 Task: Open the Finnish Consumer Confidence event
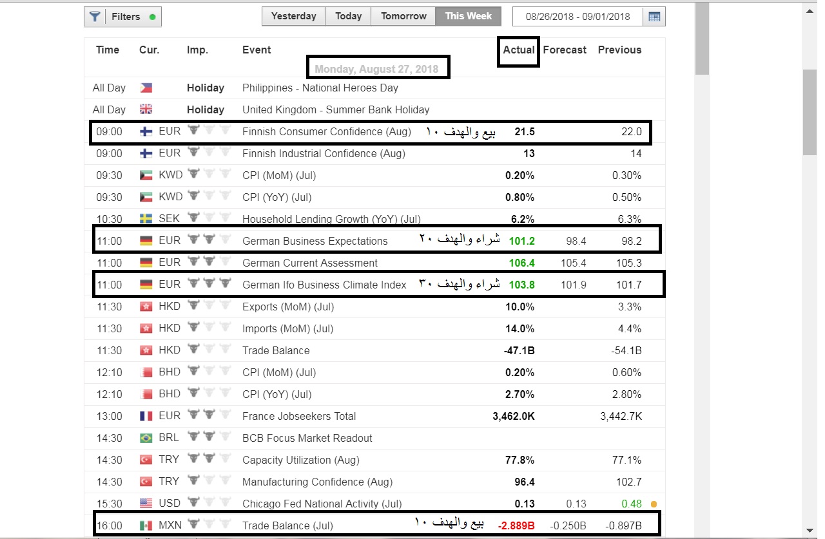pyautogui.click(x=326, y=131)
